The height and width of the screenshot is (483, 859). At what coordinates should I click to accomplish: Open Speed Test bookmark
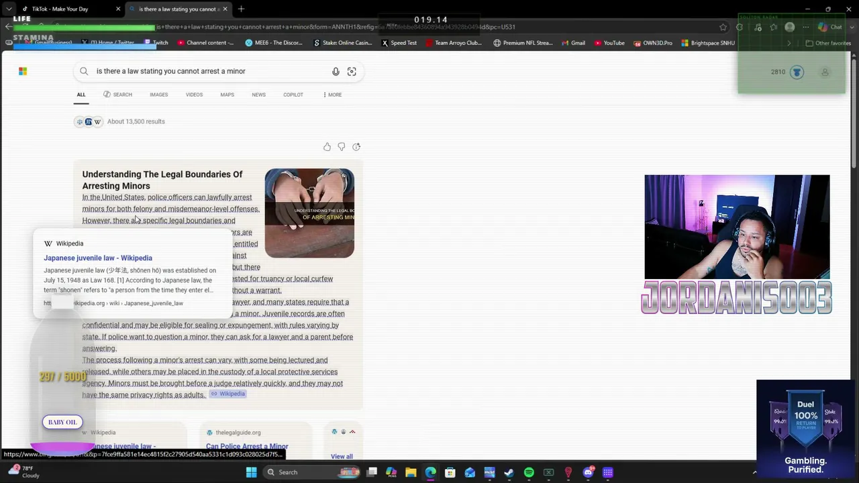[x=399, y=43]
